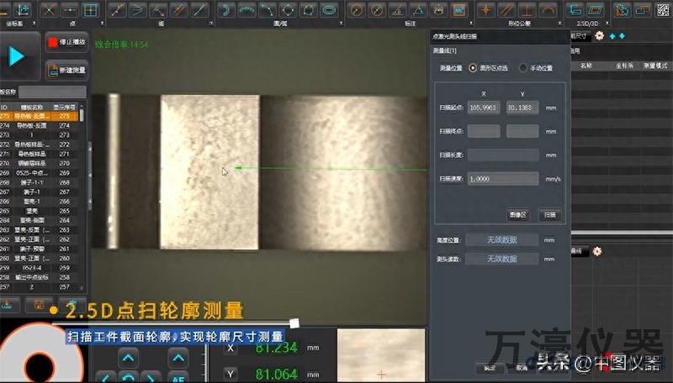
Task: Click the scan speed field showing 1.0000
Action: click(x=503, y=179)
